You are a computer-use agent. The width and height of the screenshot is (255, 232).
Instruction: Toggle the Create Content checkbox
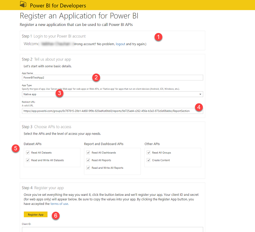tap(149, 160)
